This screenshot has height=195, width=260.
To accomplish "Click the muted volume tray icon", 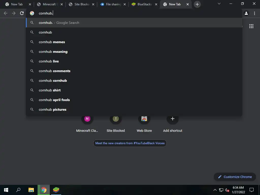I will coord(227,190).
